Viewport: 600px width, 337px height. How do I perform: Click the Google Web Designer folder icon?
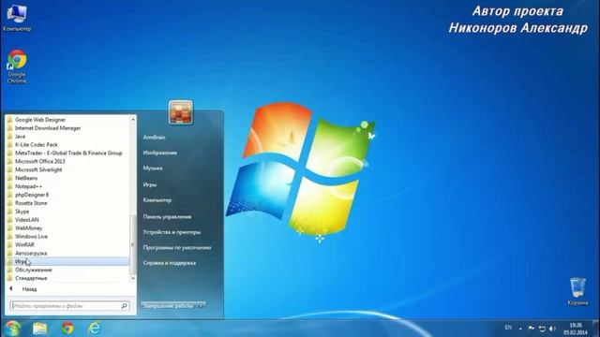pyautogui.click(x=10, y=120)
